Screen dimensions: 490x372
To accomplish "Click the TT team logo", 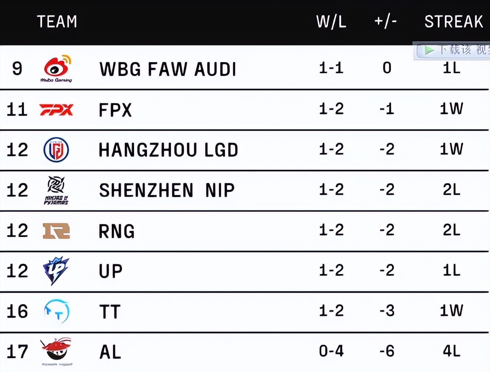I will (x=56, y=311).
